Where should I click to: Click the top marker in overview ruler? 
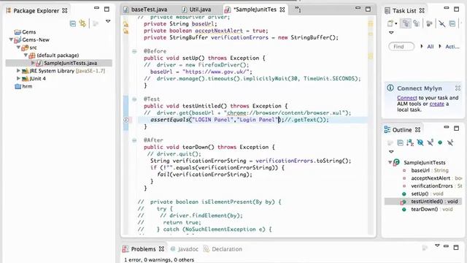pos(371,23)
